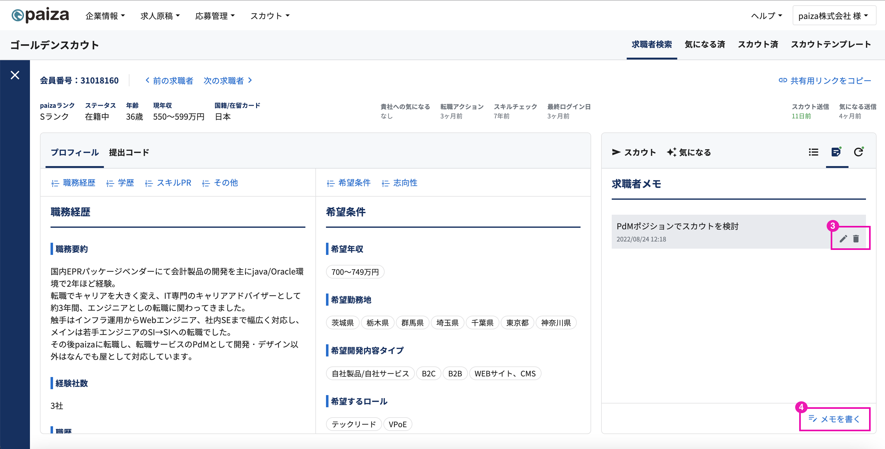The width and height of the screenshot is (885, 449).
Task: Open the 求人原稿 dropdown menu
Action: click(x=160, y=16)
